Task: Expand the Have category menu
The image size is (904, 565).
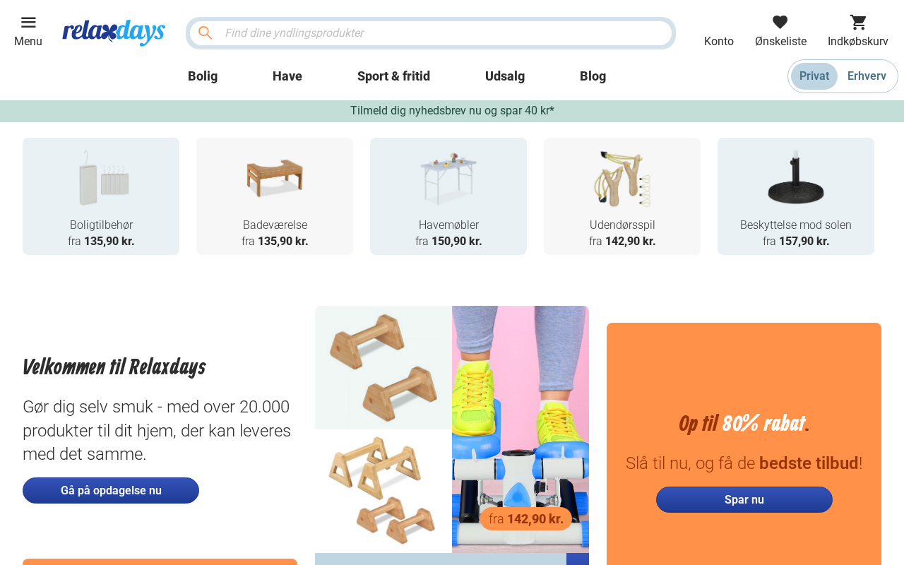Action: [x=287, y=76]
